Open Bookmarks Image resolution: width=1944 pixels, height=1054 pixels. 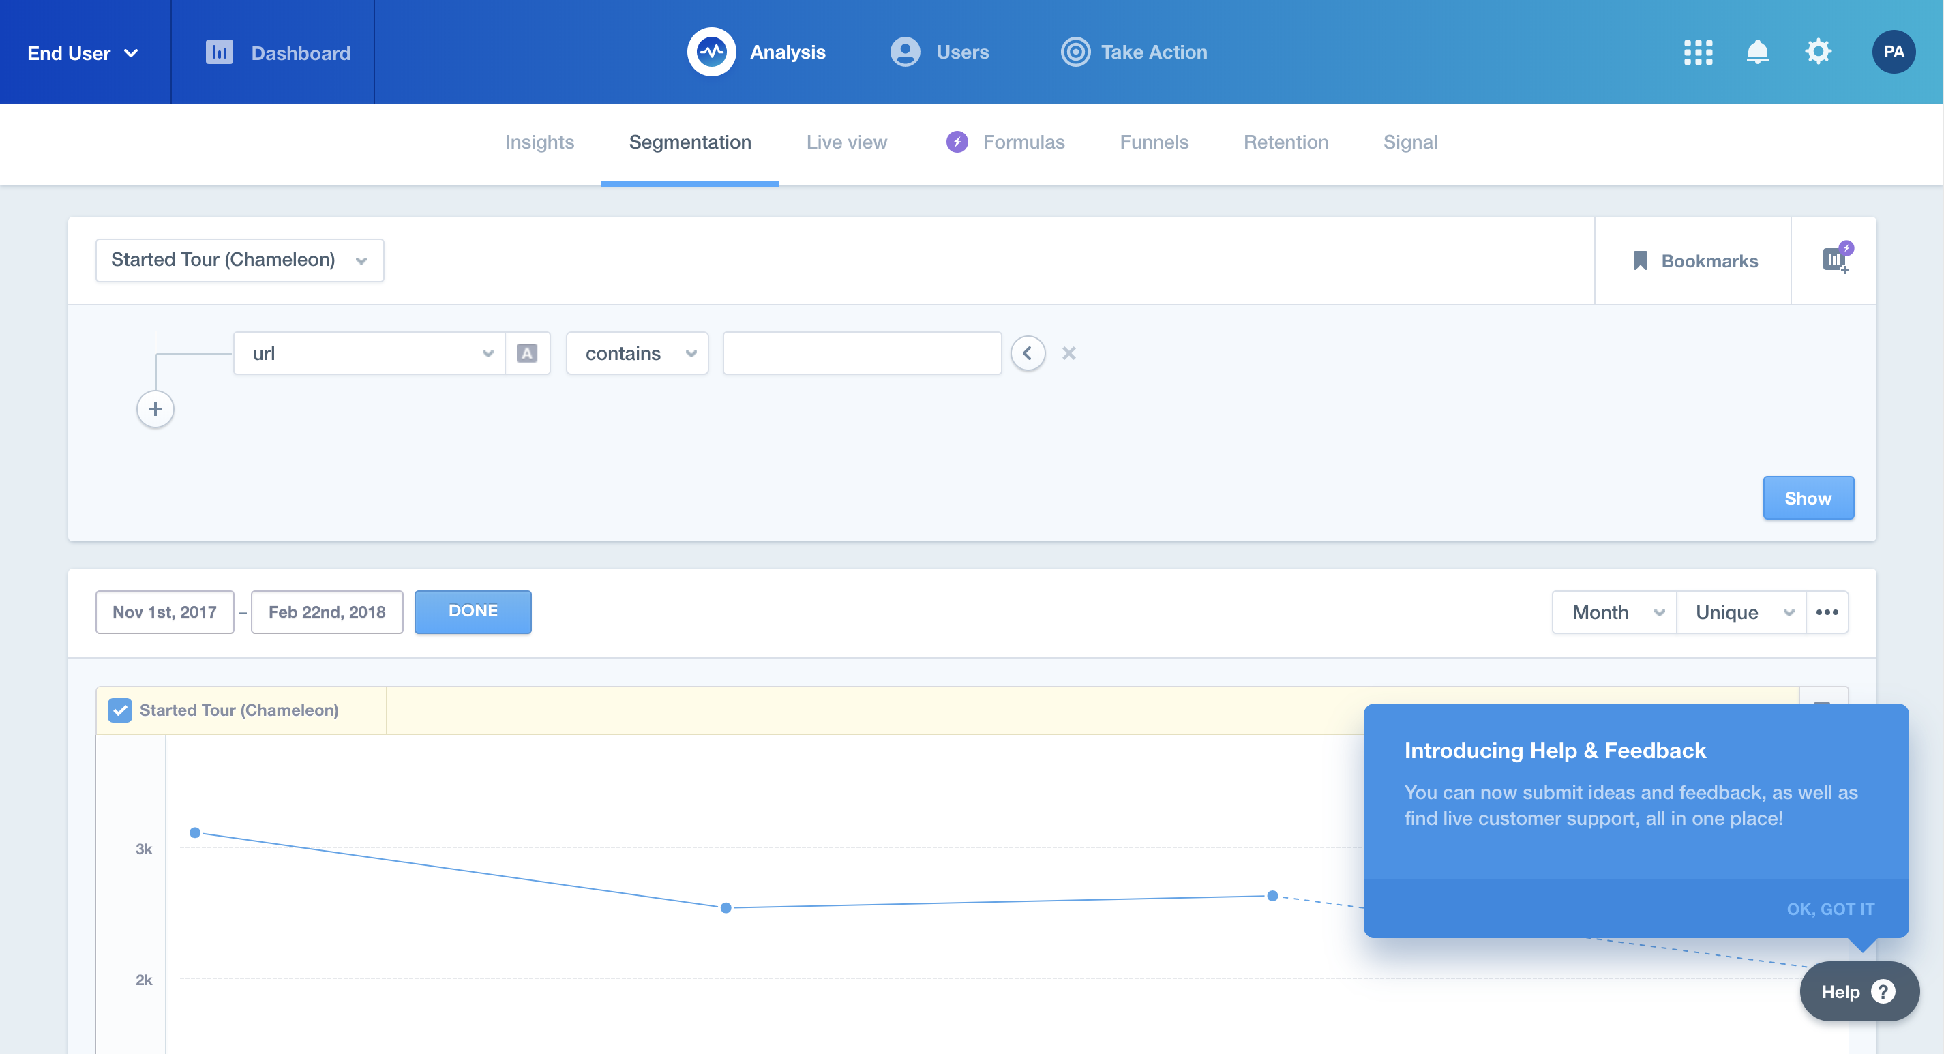1695,261
